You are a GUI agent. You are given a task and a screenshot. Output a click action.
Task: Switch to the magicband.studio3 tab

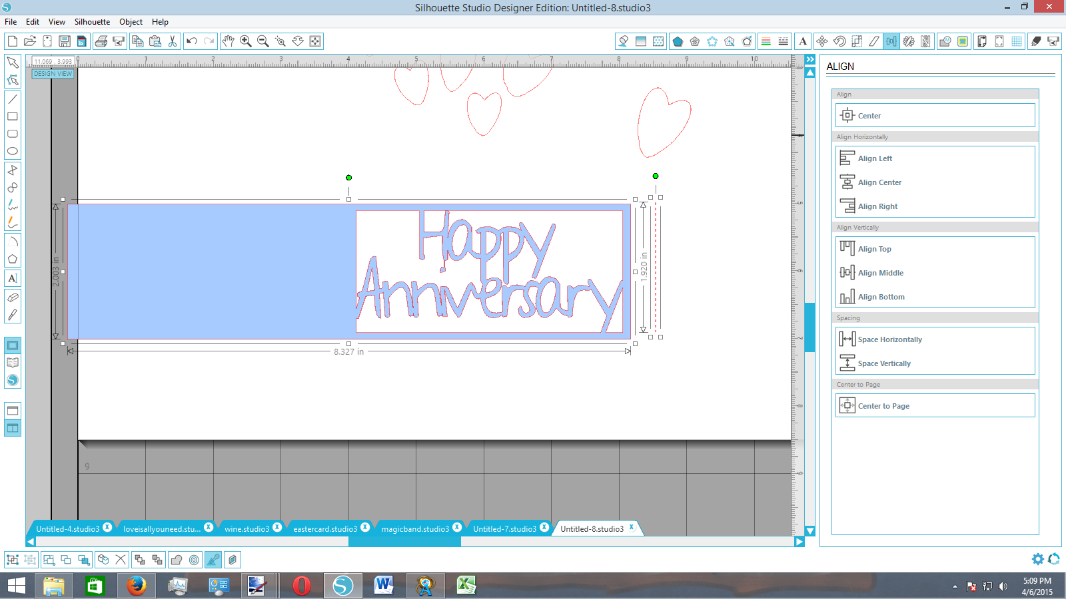pyautogui.click(x=415, y=528)
